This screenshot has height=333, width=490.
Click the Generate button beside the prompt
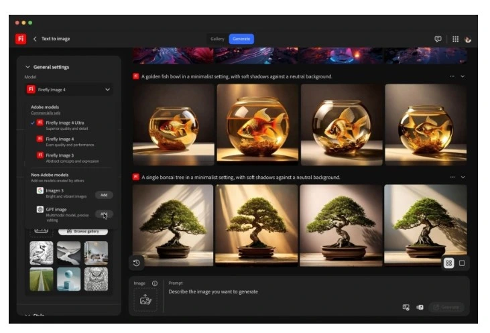click(x=446, y=308)
